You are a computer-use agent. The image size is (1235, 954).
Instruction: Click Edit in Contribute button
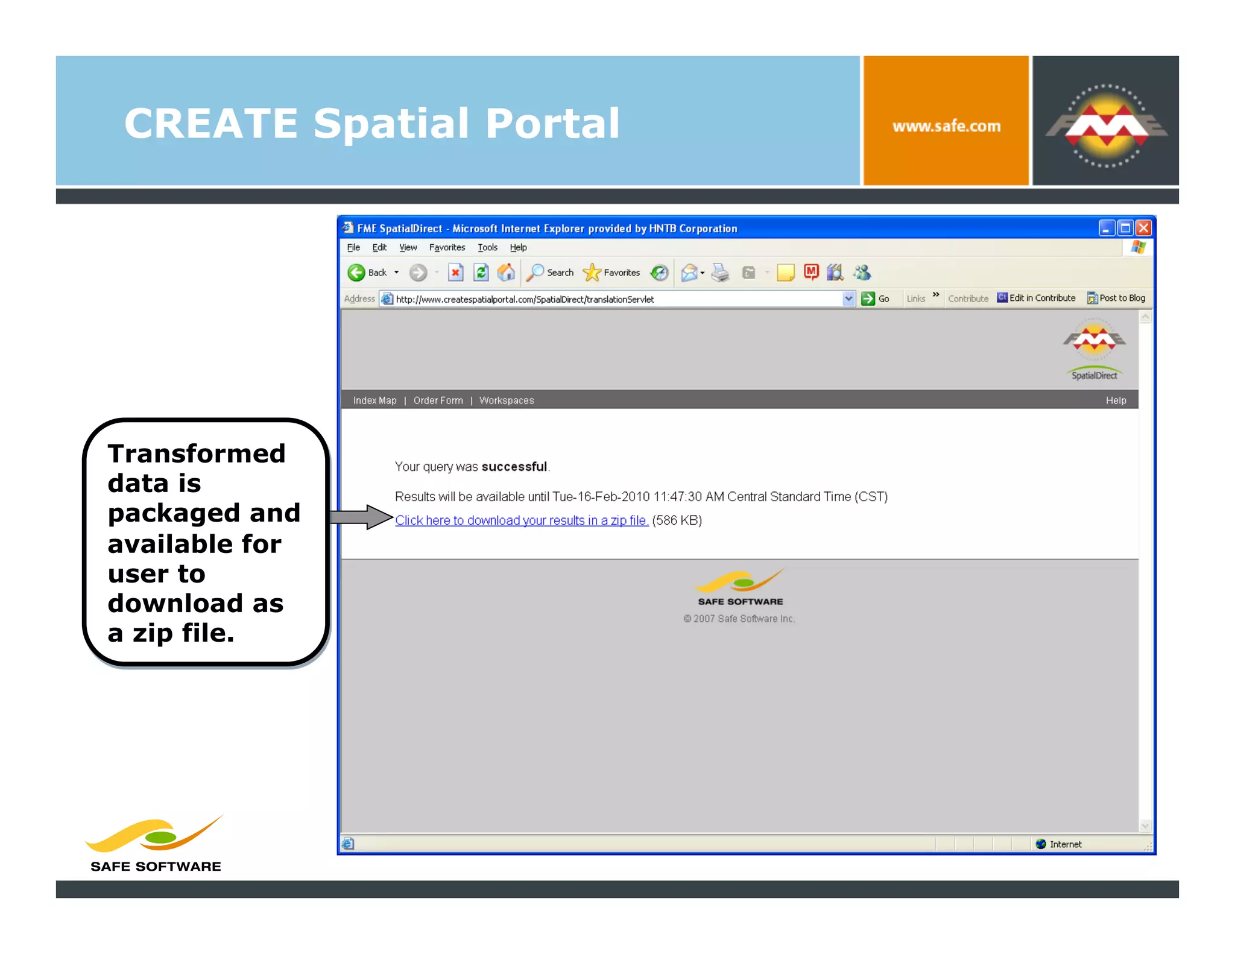point(1036,298)
